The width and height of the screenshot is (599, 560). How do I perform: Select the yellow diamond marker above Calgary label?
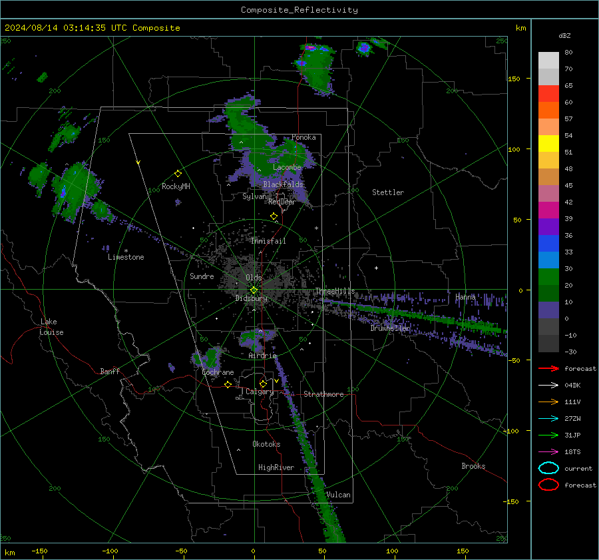[x=263, y=384]
